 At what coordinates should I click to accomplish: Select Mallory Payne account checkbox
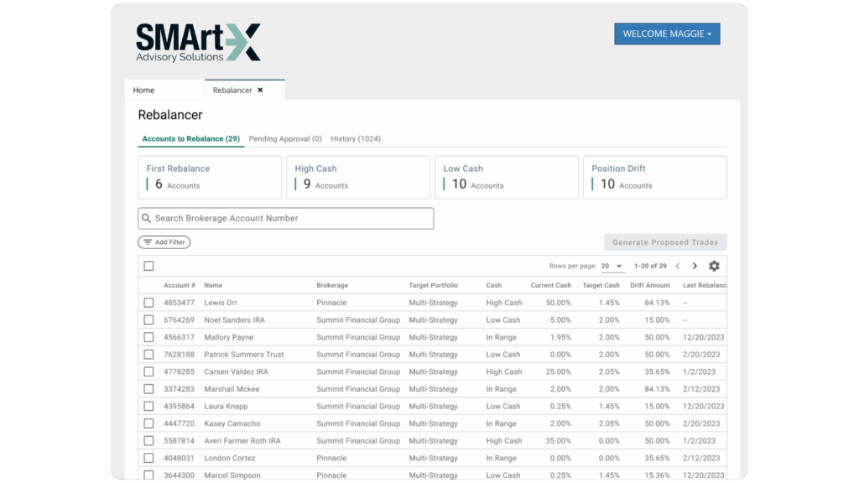pos(148,337)
